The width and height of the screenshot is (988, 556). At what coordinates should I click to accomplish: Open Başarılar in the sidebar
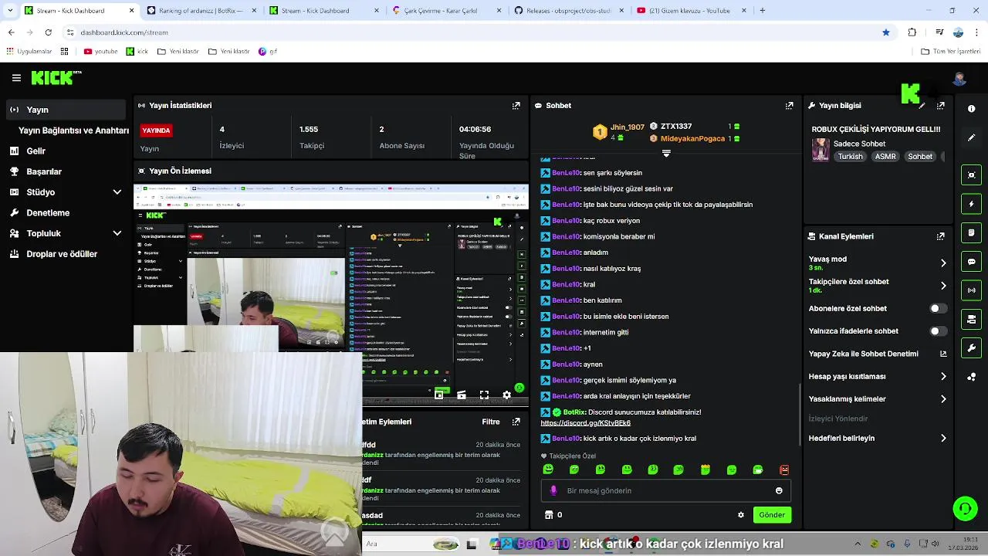pos(65,171)
